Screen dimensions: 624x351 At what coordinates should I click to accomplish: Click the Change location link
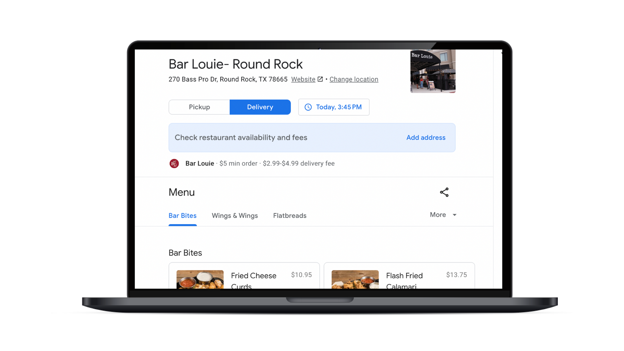(x=354, y=79)
